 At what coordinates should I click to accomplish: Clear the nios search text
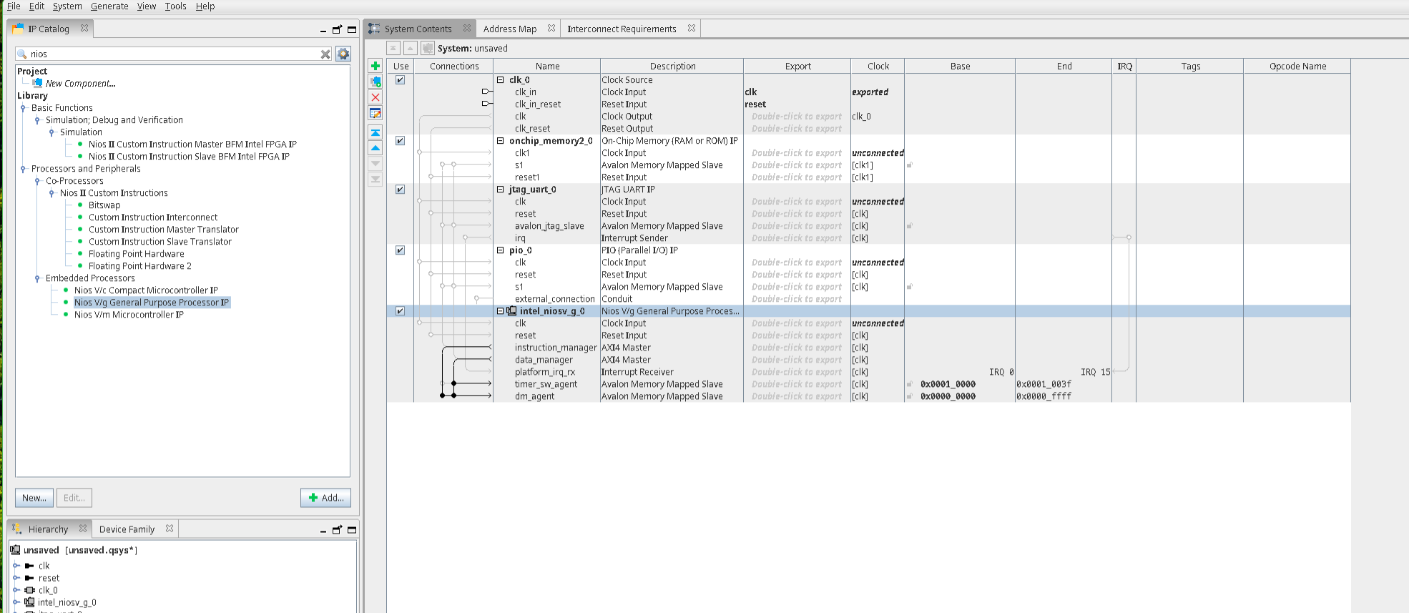pyautogui.click(x=325, y=54)
